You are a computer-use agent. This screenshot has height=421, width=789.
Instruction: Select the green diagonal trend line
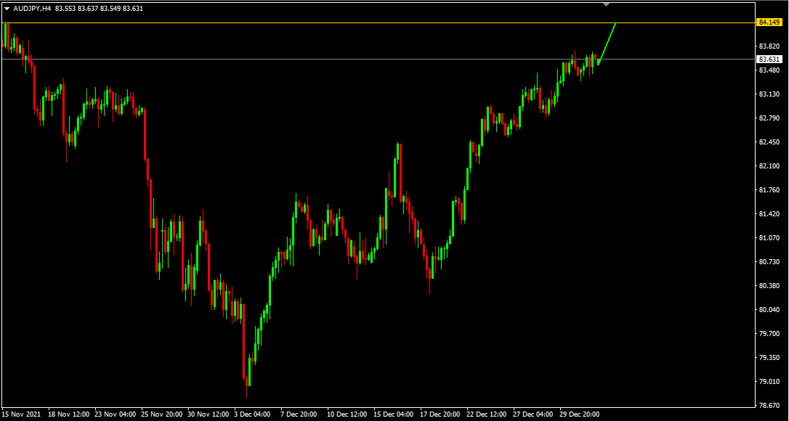pyautogui.click(x=607, y=42)
